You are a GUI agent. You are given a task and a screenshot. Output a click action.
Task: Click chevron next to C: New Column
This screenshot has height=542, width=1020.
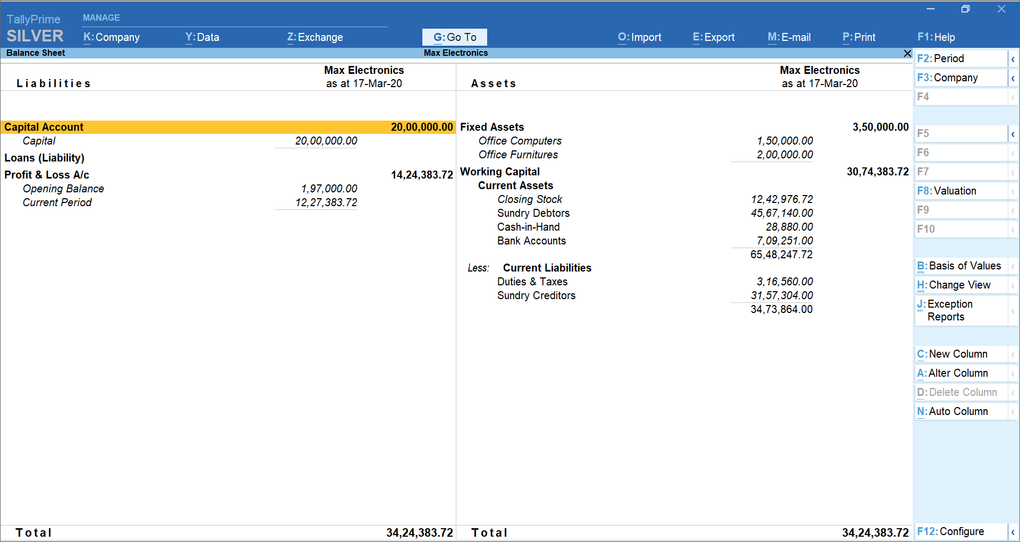[x=1013, y=354]
